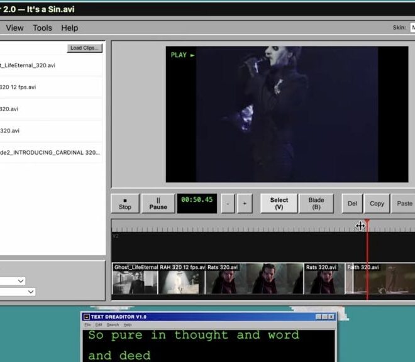This screenshot has width=415, height=362.
Task: Open Search menu in Text Dreaditor
Action: click(112, 325)
